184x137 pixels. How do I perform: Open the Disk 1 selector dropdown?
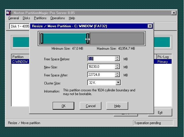click(x=20, y=26)
